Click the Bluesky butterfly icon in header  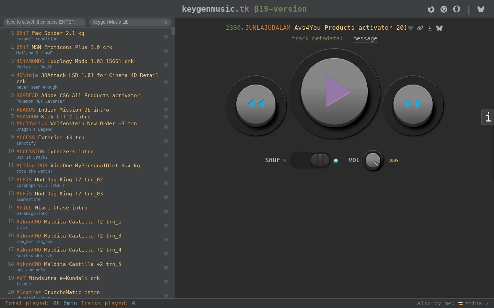[x=481, y=9]
